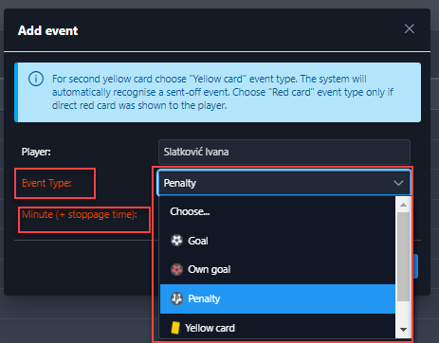Click the Player field with Slatković Ivana
Screen dimensions: 439x343
click(x=284, y=152)
